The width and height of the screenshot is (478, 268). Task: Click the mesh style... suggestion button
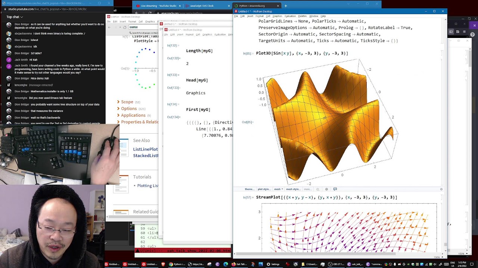point(294,189)
